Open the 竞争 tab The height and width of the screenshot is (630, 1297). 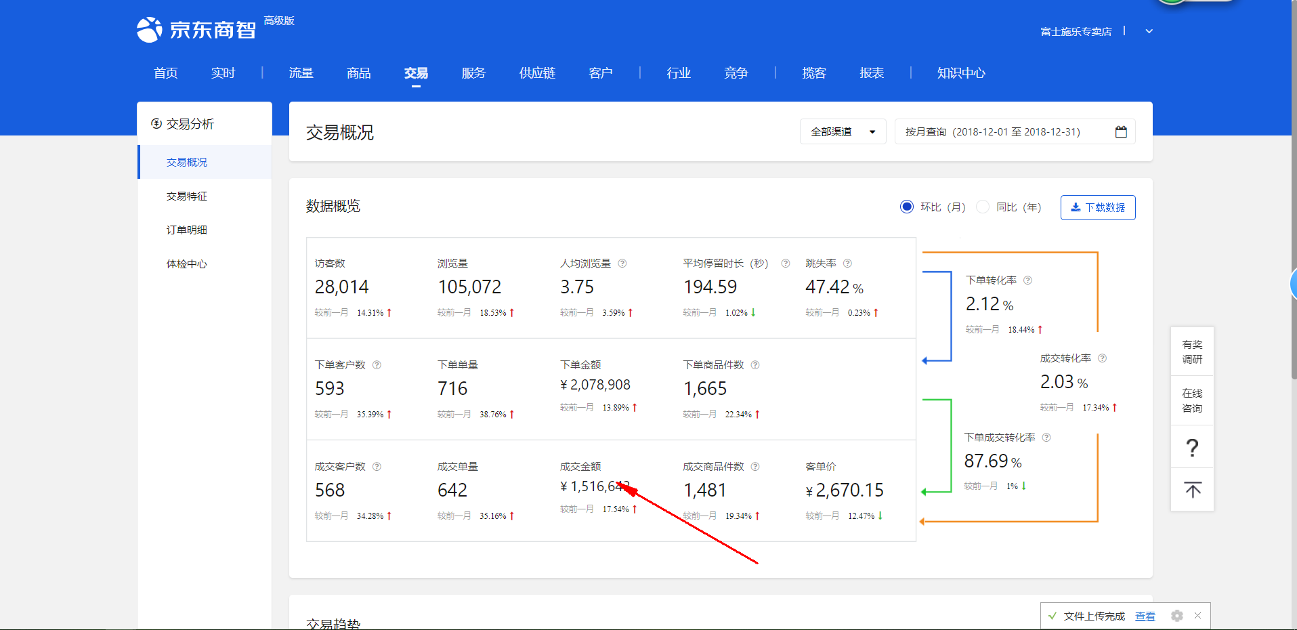(x=736, y=73)
